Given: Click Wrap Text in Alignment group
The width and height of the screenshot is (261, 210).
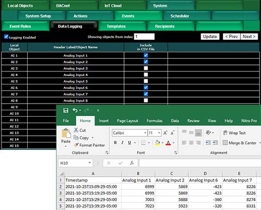Looking at the screenshot, I should pyautogui.click(x=234, y=133).
